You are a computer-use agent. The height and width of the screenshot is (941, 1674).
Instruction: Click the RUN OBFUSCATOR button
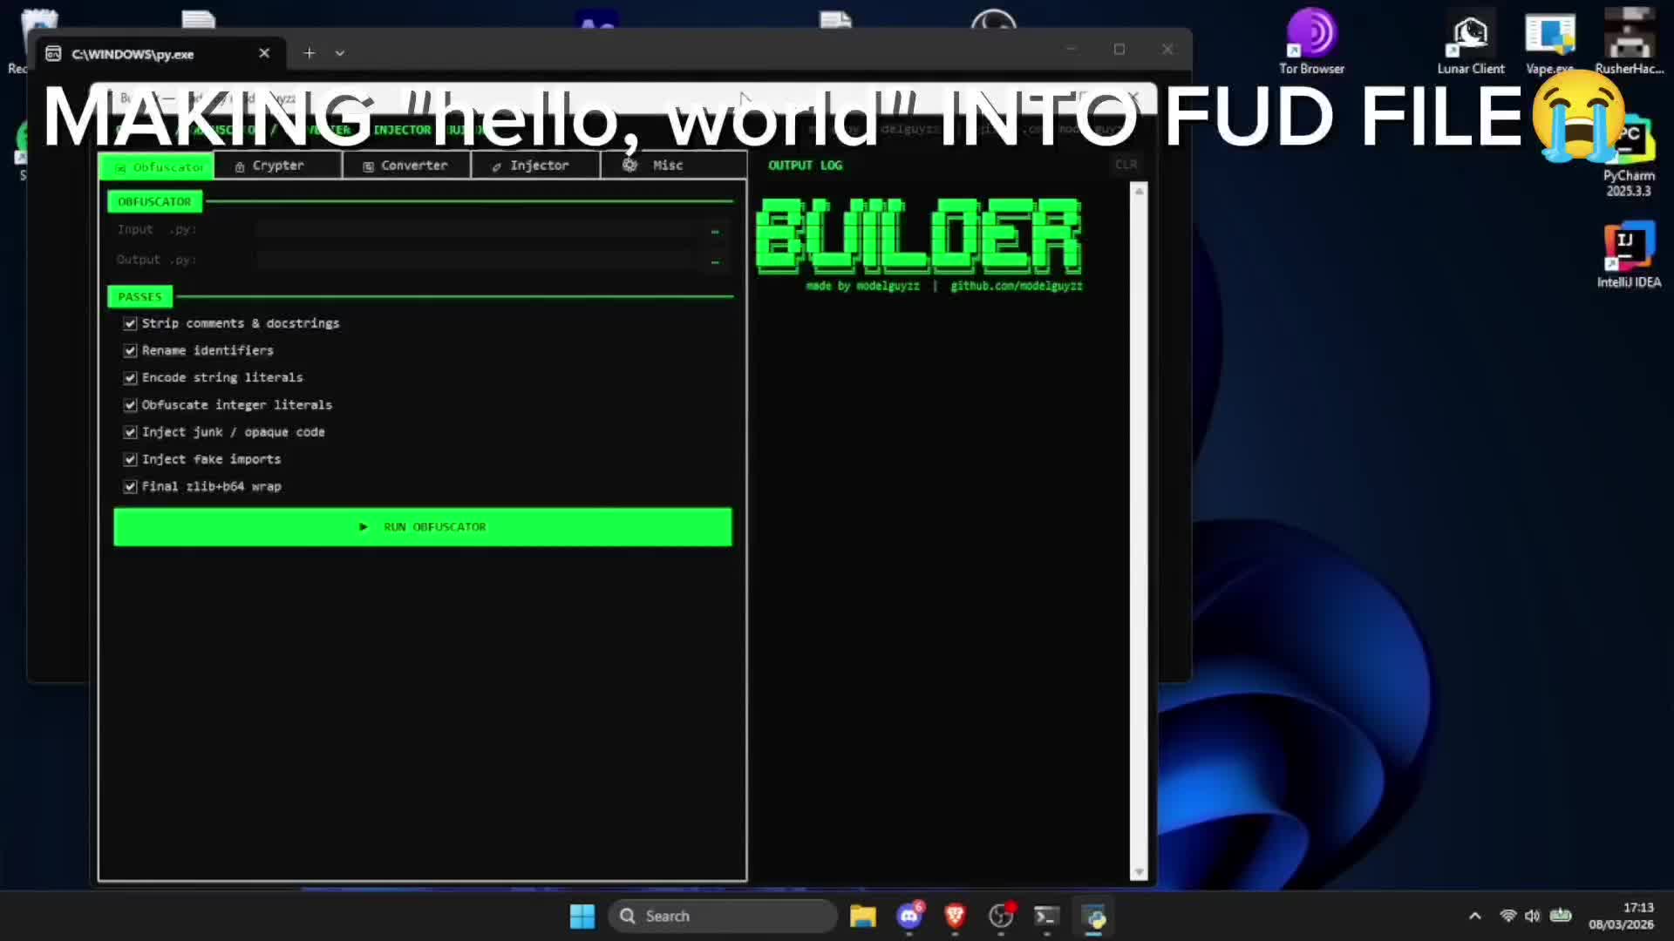click(x=423, y=527)
